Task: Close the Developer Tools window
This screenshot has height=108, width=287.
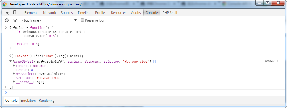Action: [278, 3]
